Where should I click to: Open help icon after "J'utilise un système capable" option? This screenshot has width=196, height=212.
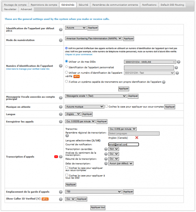pos(164,82)
